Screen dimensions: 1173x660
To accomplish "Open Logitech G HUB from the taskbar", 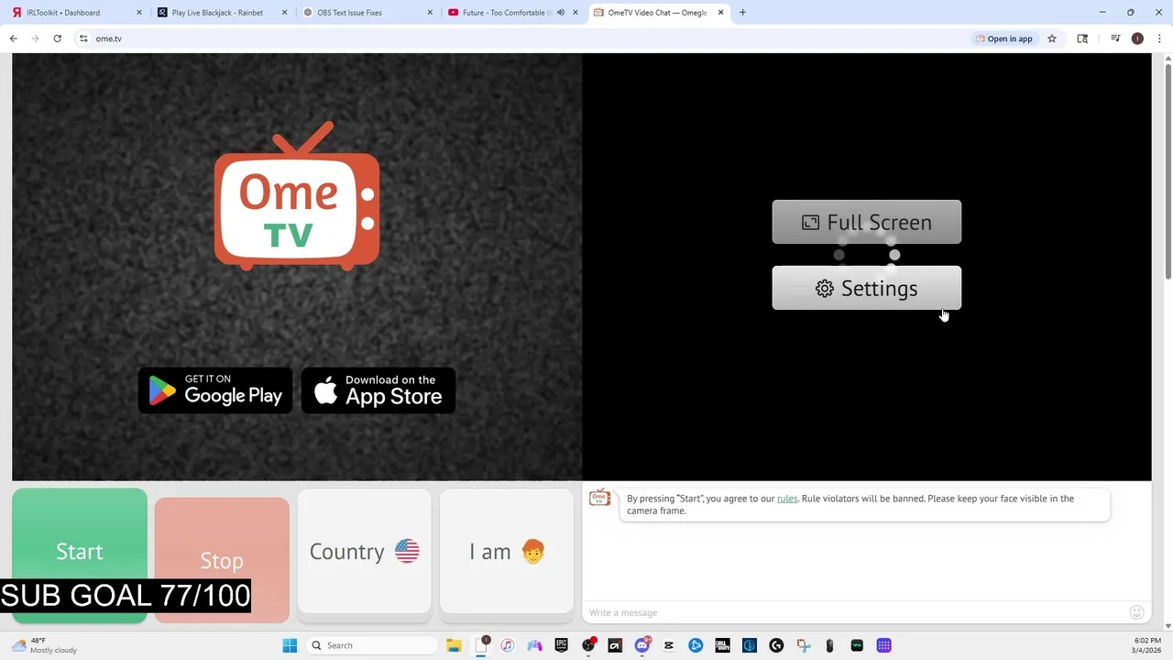I will tap(776, 645).
